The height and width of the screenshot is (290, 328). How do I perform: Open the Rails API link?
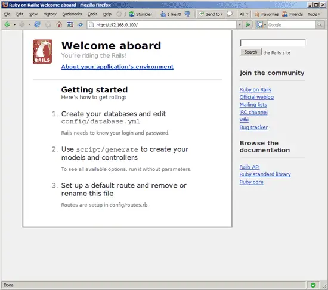coord(249,167)
